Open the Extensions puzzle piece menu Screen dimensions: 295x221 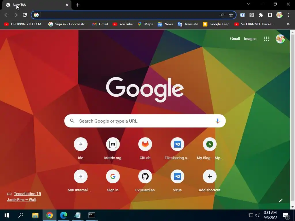click(261, 15)
